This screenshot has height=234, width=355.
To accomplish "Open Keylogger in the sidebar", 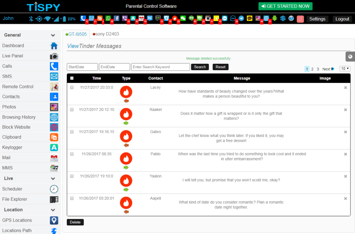I will 31,147.
